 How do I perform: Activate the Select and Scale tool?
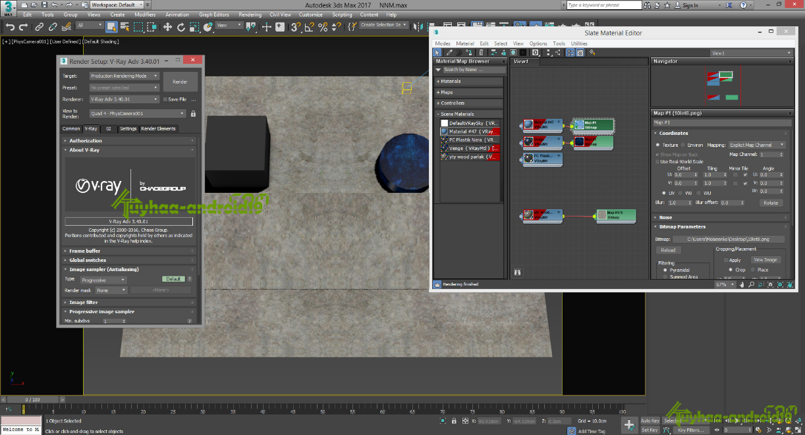point(194,27)
